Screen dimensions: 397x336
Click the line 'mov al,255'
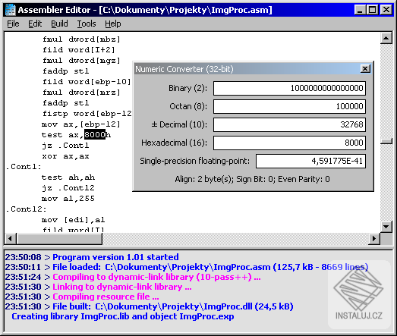pyautogui.click(x=68, y=199)
